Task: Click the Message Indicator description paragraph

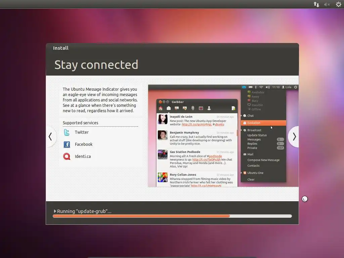Action: 100,100
